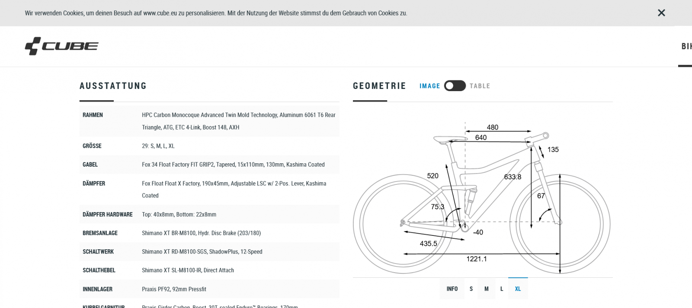Switch to frame size M
This screenshot has width=692, height=308.
(x=487, y=289)
